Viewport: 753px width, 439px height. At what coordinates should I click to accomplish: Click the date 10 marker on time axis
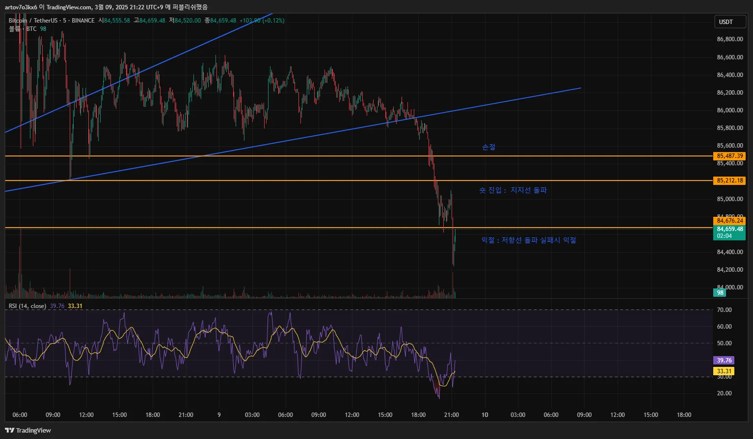tap(484, 415)
